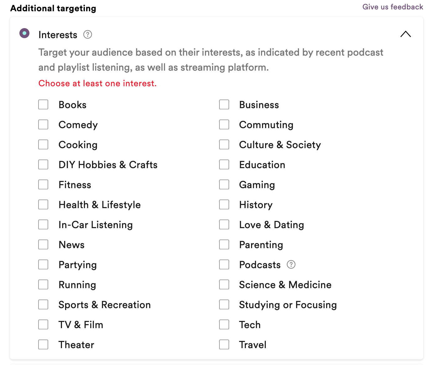Enable In-Car Listening targeting
This screenshot has width=437, height=365.
click(x=43, y=224)
